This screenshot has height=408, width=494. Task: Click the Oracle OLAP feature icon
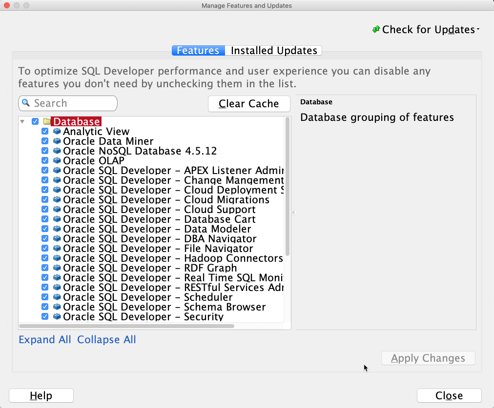tap(57, 160)
